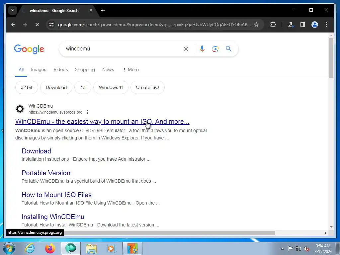Open a new tab with plus button
340x255 pixels.
pyautogui.click(x=103, y=10)
